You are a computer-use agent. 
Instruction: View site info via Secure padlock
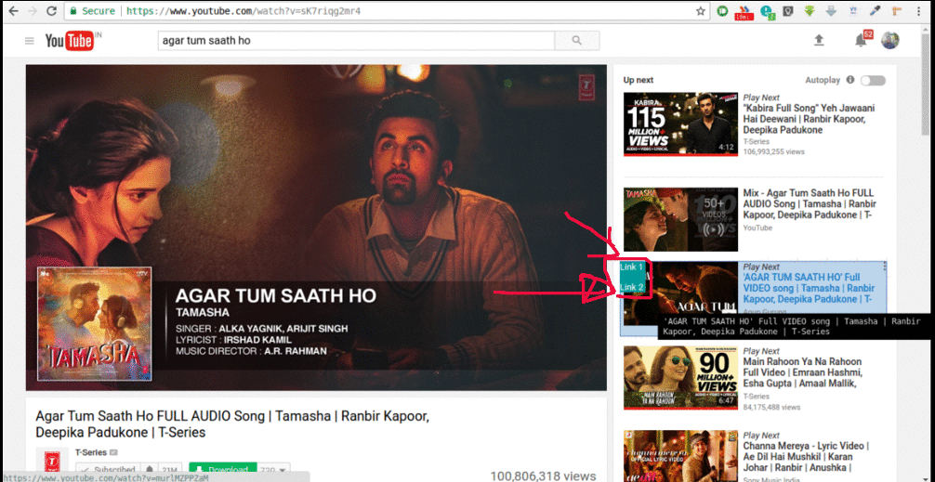tap(90, 11)
